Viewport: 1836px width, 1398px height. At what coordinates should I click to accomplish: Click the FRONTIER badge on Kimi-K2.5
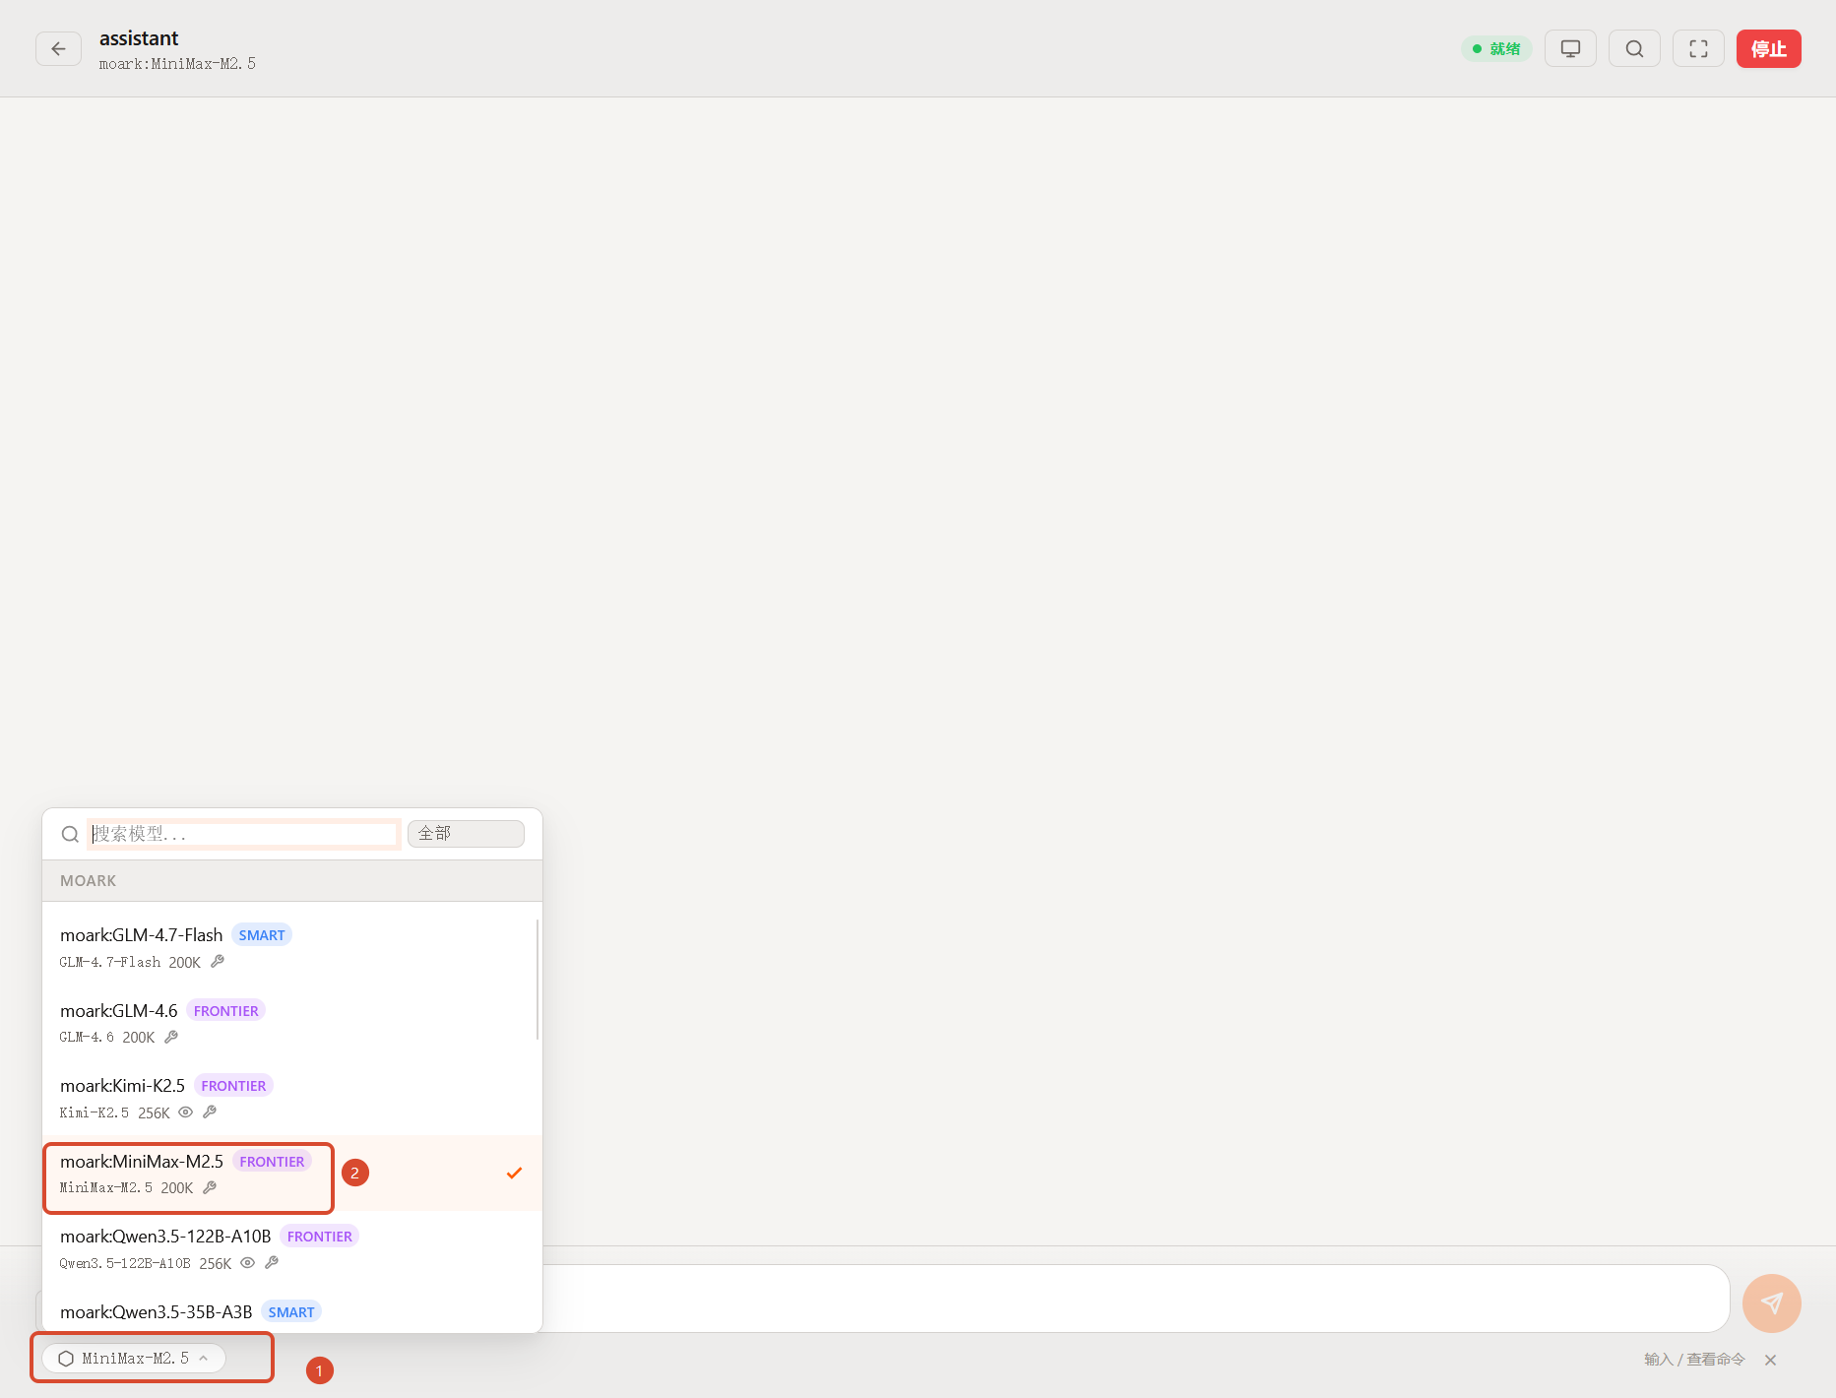click(x=233, y=1086)
